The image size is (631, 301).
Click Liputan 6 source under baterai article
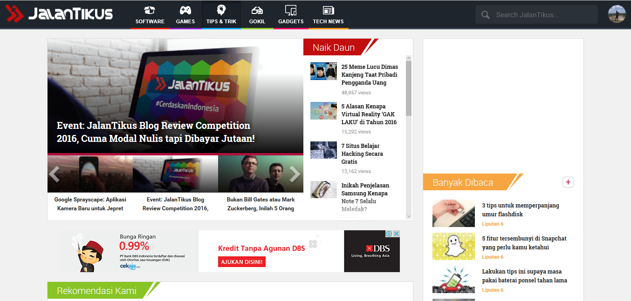pyautogui.click(x=493, y=290)
